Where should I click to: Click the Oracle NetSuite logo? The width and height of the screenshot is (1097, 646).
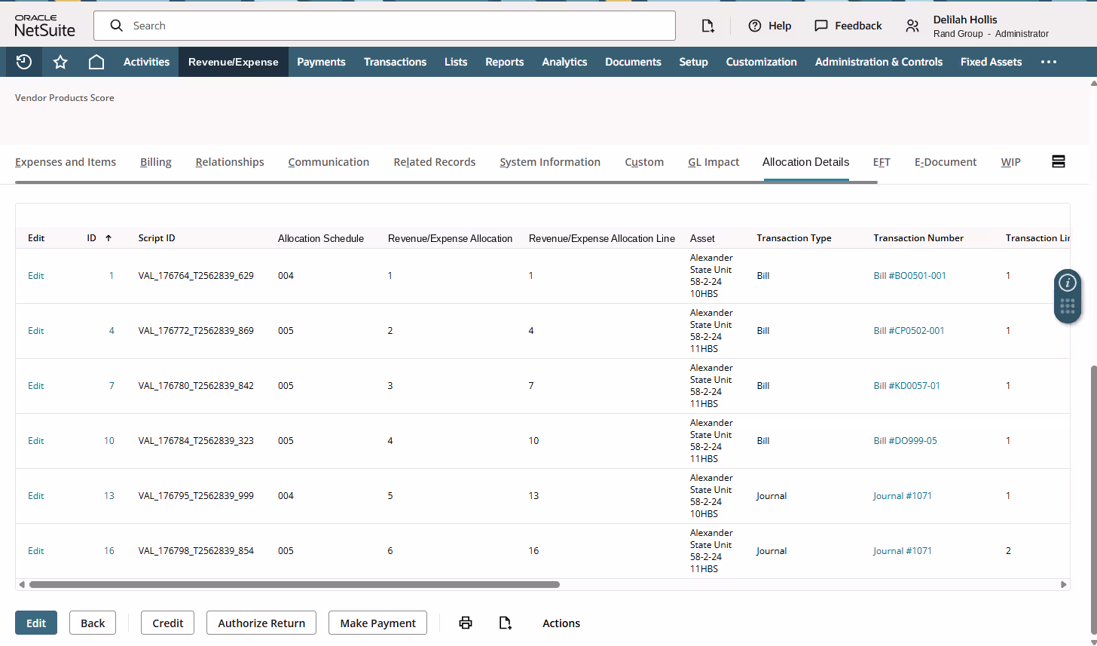[45, 26]
